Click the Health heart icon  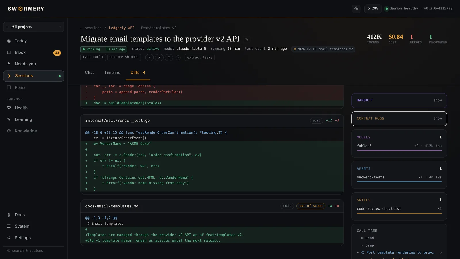coord(9,108)
